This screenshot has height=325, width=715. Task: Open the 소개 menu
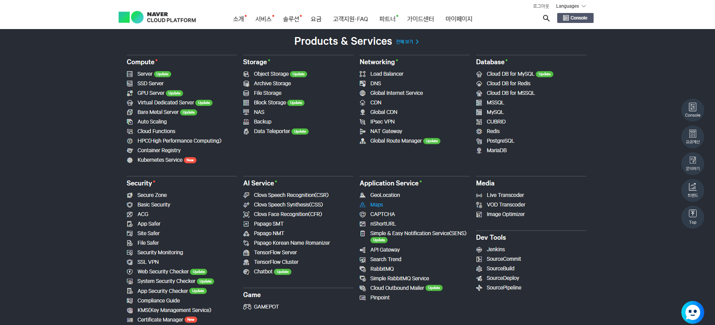[239, 19]
